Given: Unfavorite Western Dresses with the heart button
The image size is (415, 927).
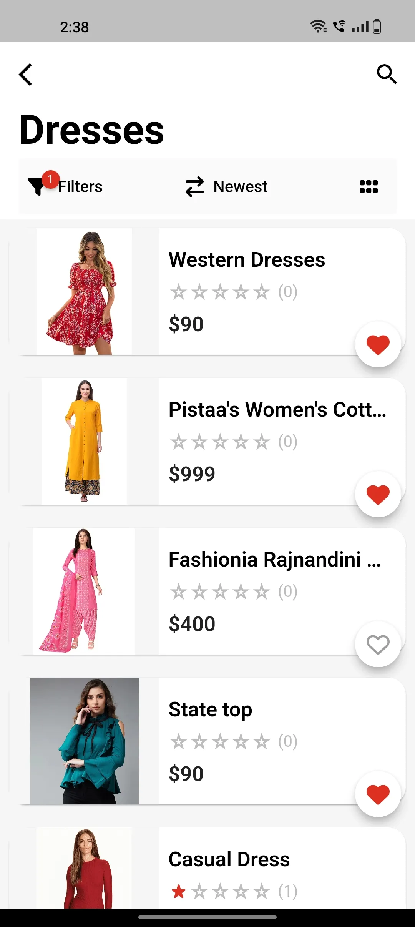Looking at the screenshot, I should point(378,344).
